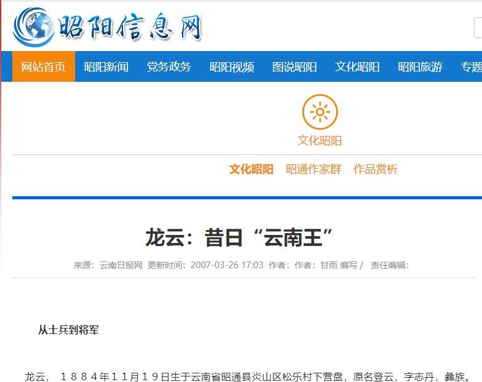
Task: Select the bold 文化昭阳 sub-category link
Action: 251,169
